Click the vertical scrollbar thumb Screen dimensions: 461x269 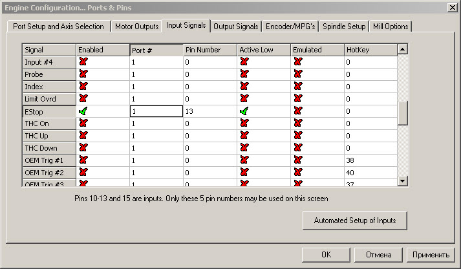click(x=403, y=113)
